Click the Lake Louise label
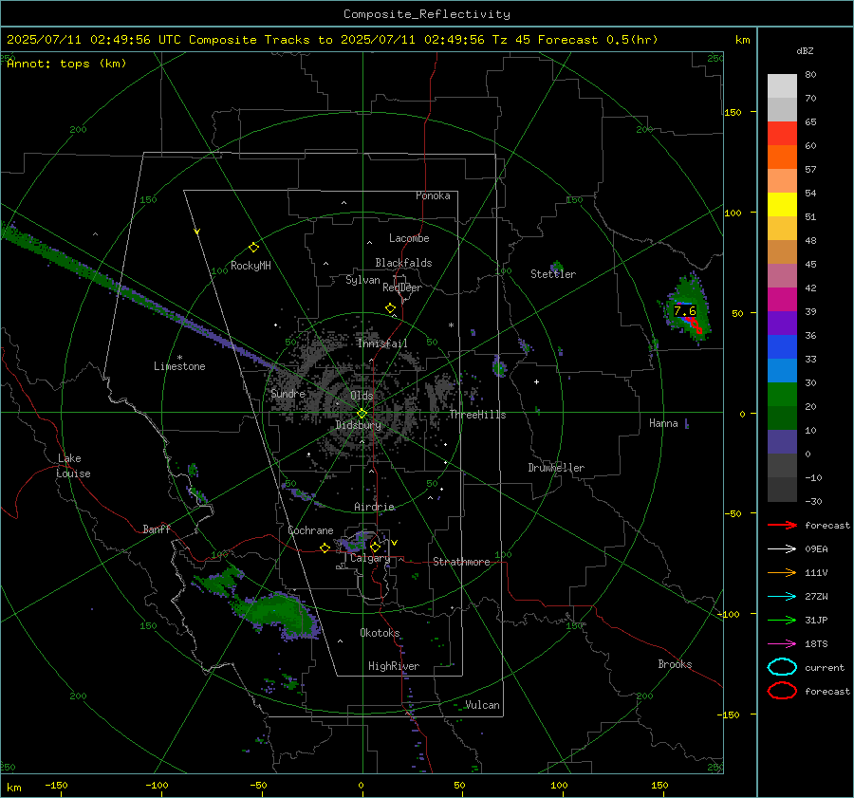The image size is (854, 798). tap(73, 466)
